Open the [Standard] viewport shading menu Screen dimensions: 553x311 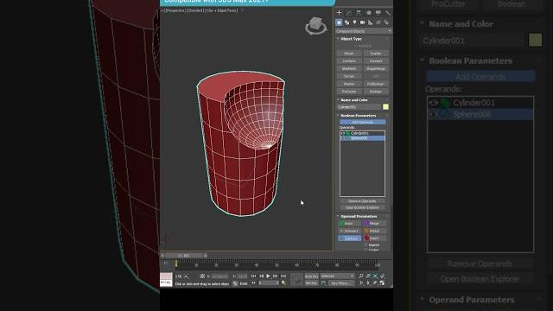pos(195,10)
